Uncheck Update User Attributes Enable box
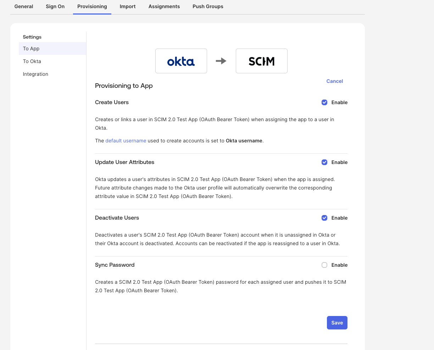The image size is (434, 350). [324, 162]
